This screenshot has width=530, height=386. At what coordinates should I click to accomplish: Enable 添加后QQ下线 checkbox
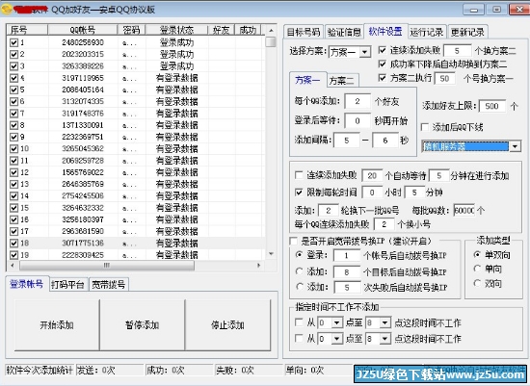coord(425,127)
